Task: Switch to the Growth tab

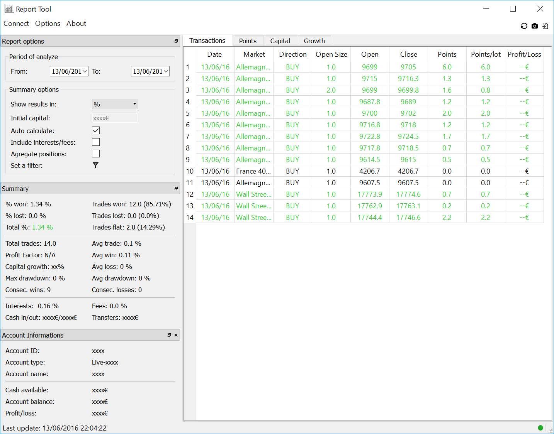Action: point(314,41)
